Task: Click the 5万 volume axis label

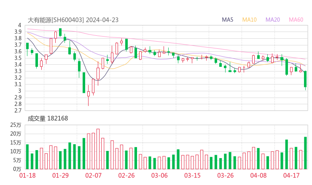Action: click(17, 160)
